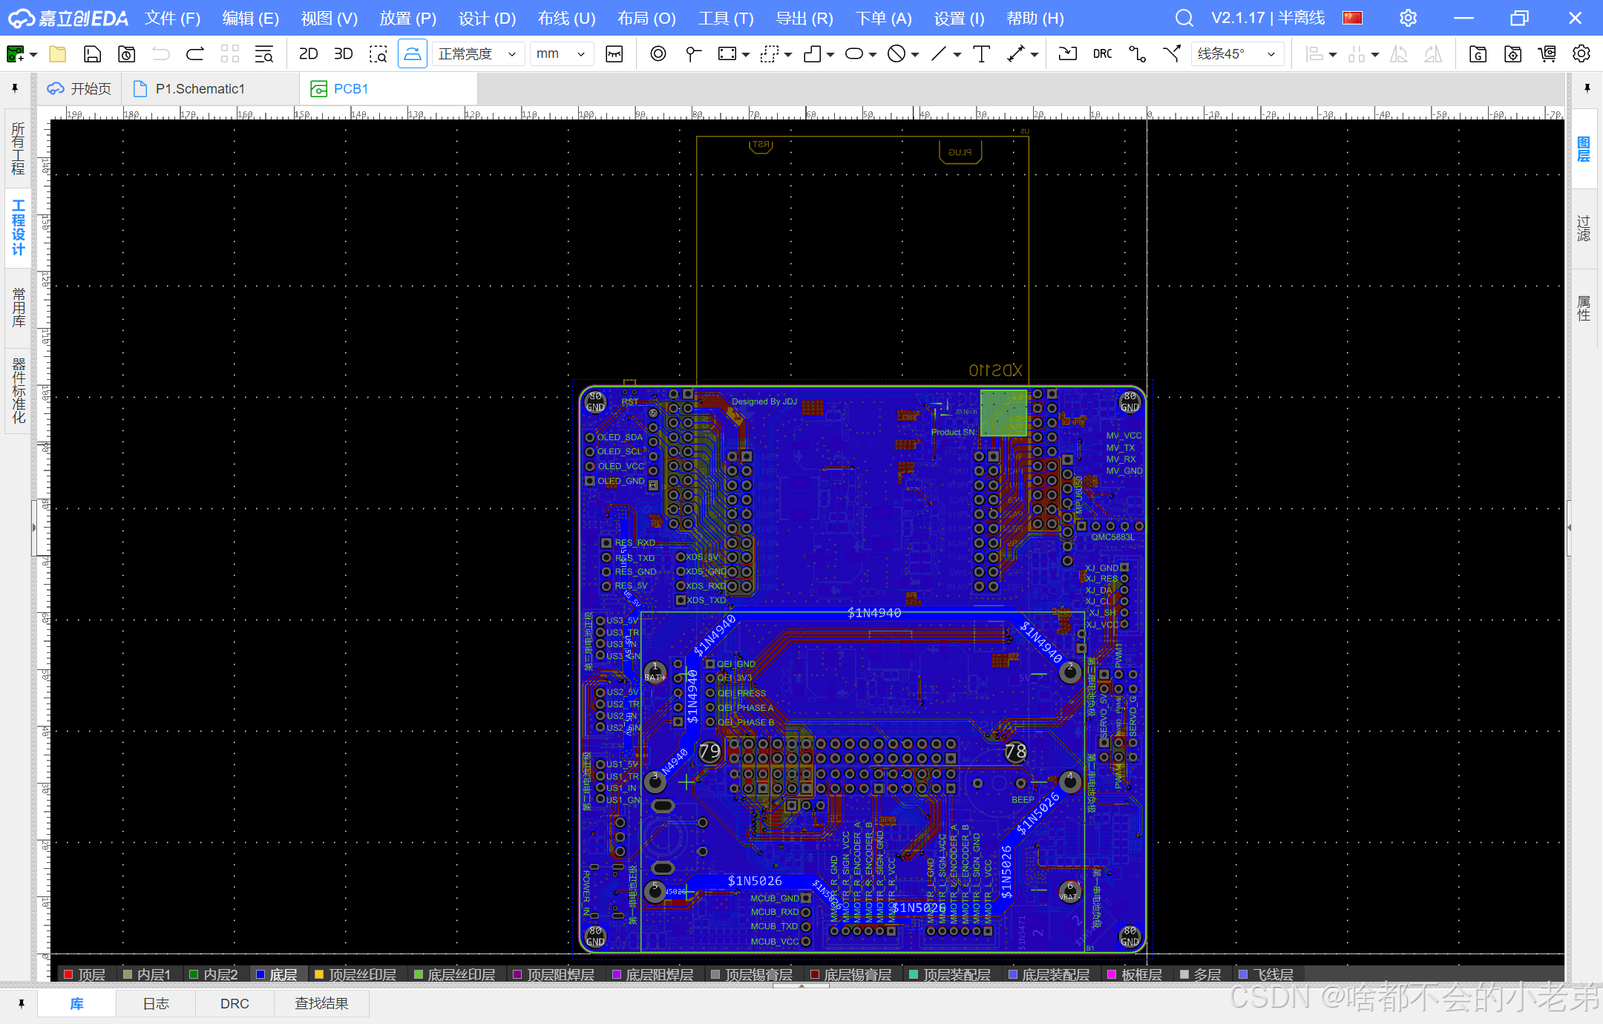Expand the rounded slot shape arrow
The height and width of the screenshot is (1024, 1603).
click(873, 55)
